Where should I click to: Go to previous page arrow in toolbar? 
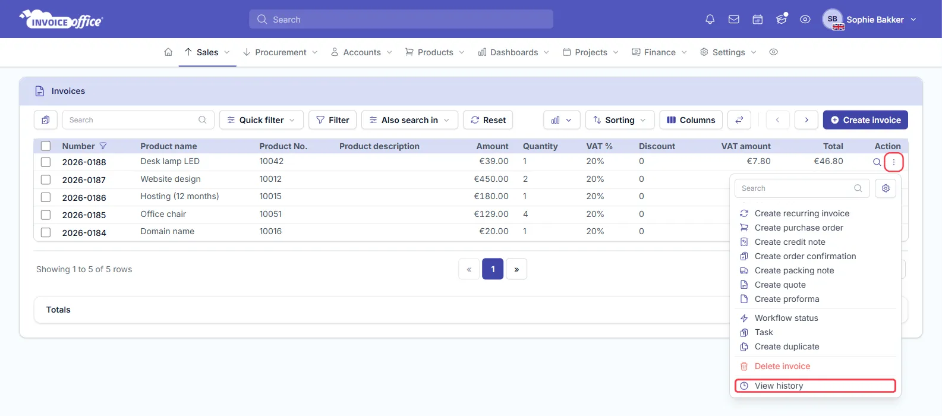tap(777, 120)
